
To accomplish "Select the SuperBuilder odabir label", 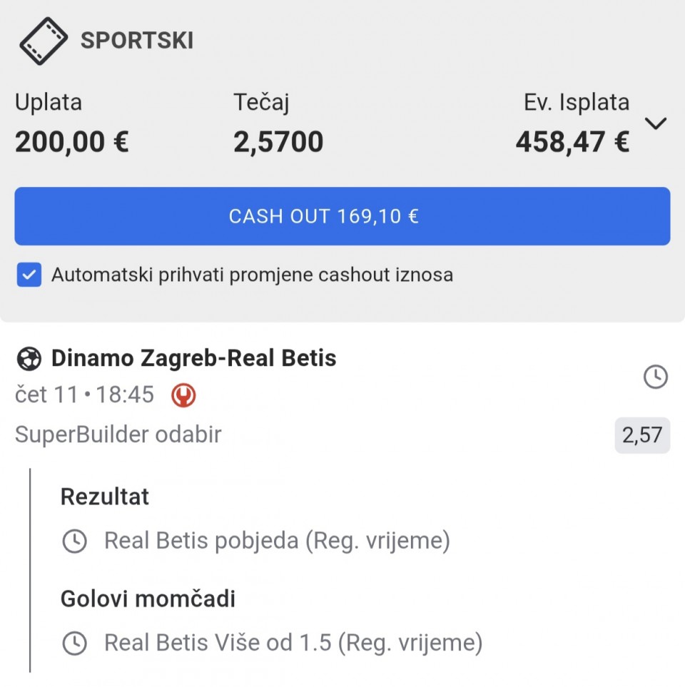I will click(x=118, y=434).
